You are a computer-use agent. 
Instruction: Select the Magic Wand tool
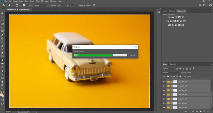(2, 24)
